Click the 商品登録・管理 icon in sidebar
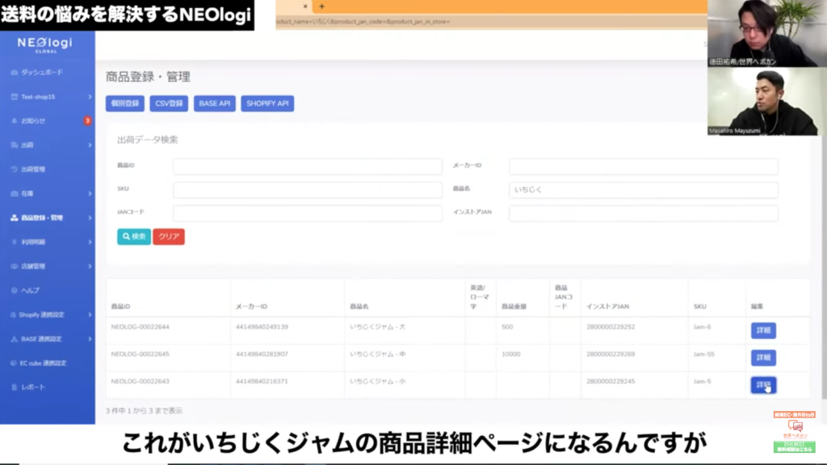Screen dimensions: 827x465 click(x=15, y=218)
